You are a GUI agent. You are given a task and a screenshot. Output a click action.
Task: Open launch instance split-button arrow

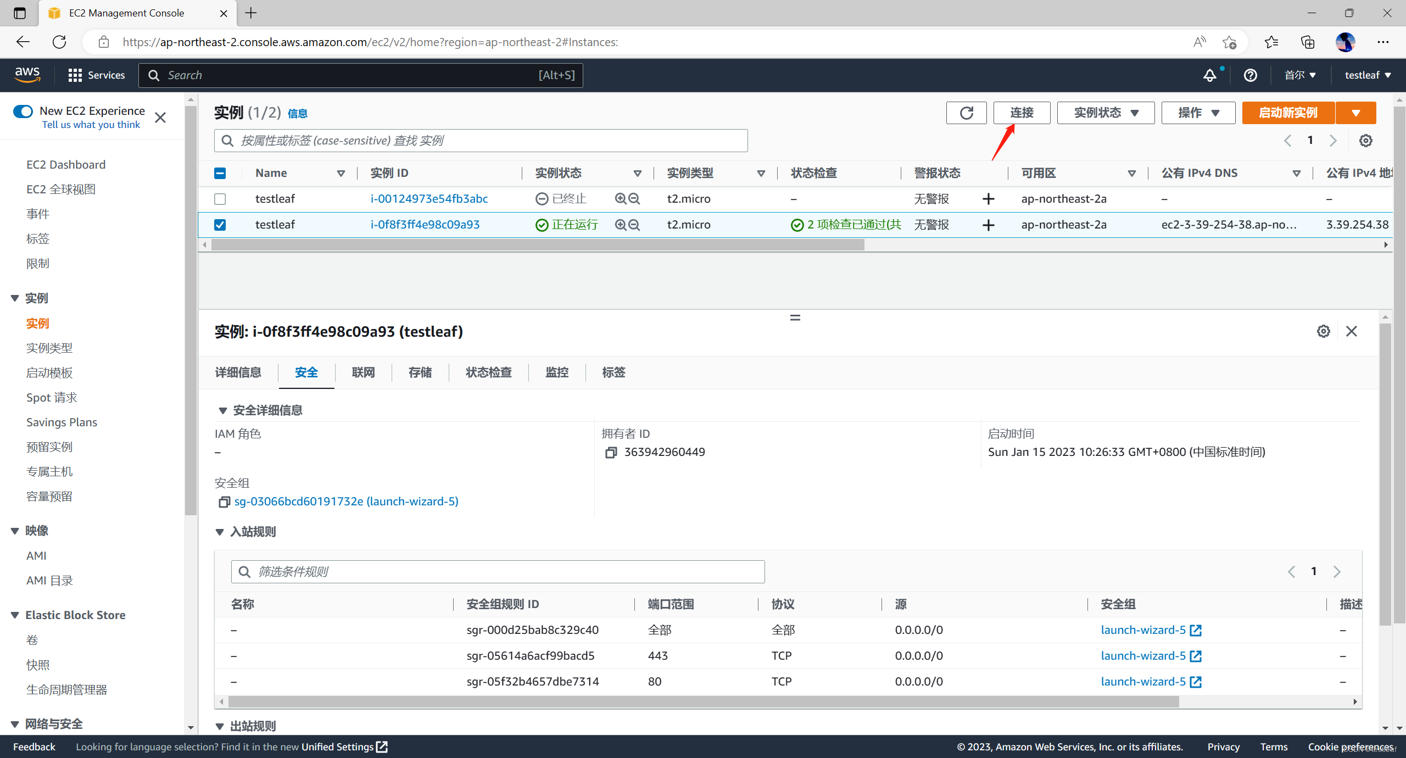(x=1356, y=113)
